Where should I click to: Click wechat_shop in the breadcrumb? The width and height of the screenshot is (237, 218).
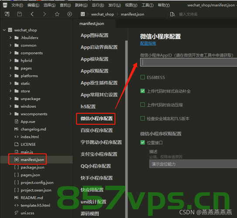click(103, 14)
